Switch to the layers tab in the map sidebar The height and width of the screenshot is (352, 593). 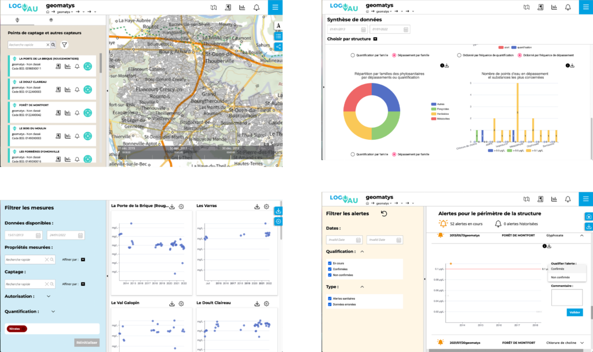[x=51, y=20]
